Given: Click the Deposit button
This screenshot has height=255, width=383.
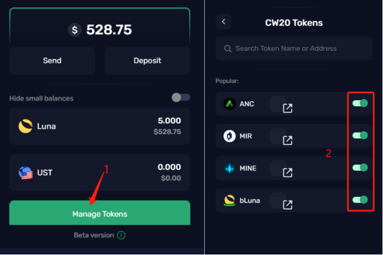Looking at the screenshot, I should pyautogui.click(x=147, y=60).
